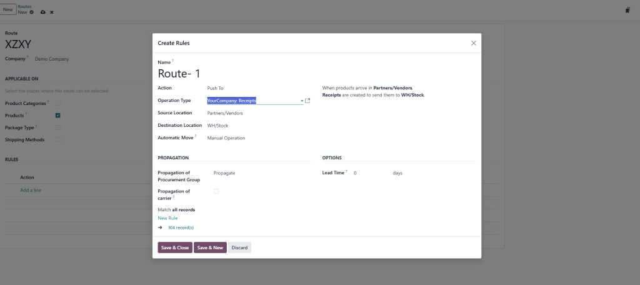Click the gear actions icon near New
Image resolution: width=640 pixels, height=285 pixels.
pos(32,12)
